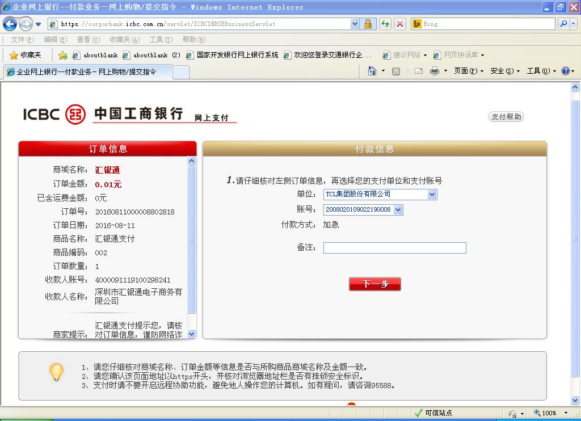Open first aboutblank favorite link
This screenshot has width=581, height=421.
[95, 55]
